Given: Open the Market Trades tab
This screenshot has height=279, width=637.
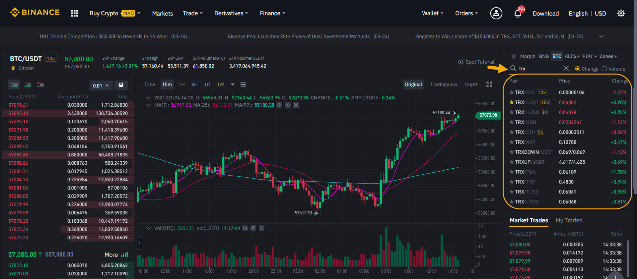Looking at the screenshot, I should click(529, 220).
